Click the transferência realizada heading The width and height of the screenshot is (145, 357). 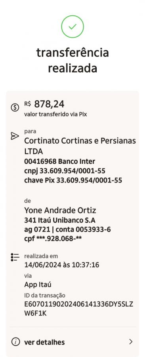pos(72,60)
